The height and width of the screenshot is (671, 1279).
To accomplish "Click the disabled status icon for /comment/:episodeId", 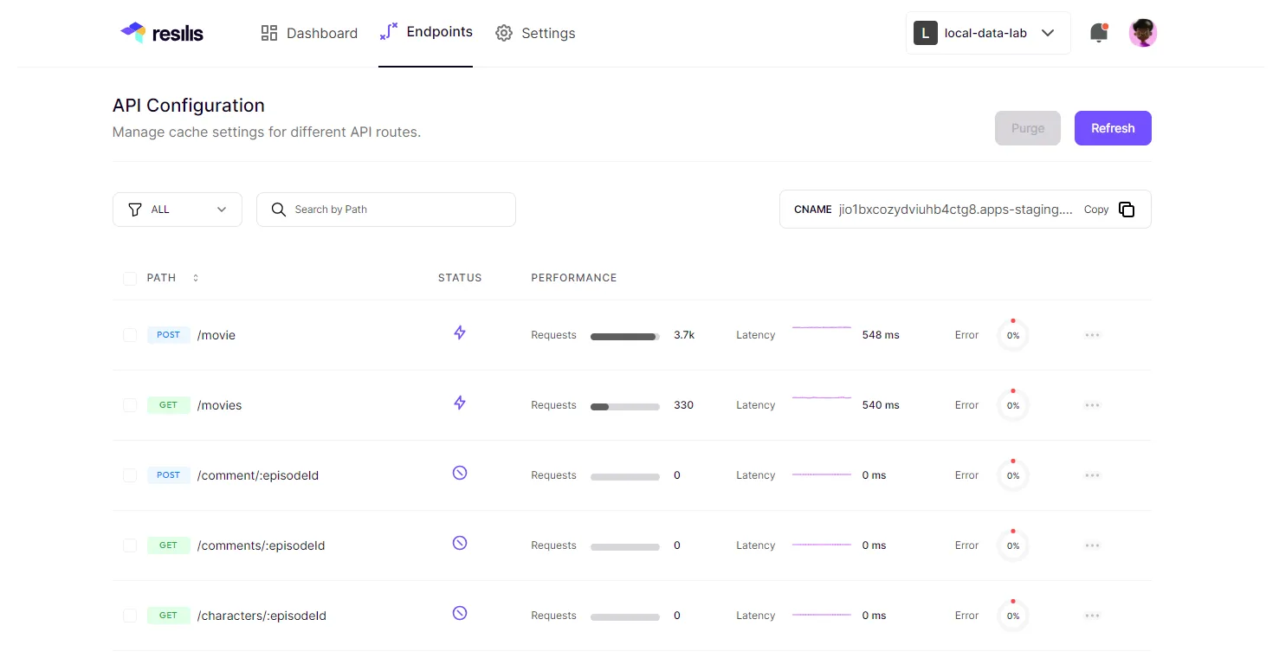I will [x=460, y=473].
